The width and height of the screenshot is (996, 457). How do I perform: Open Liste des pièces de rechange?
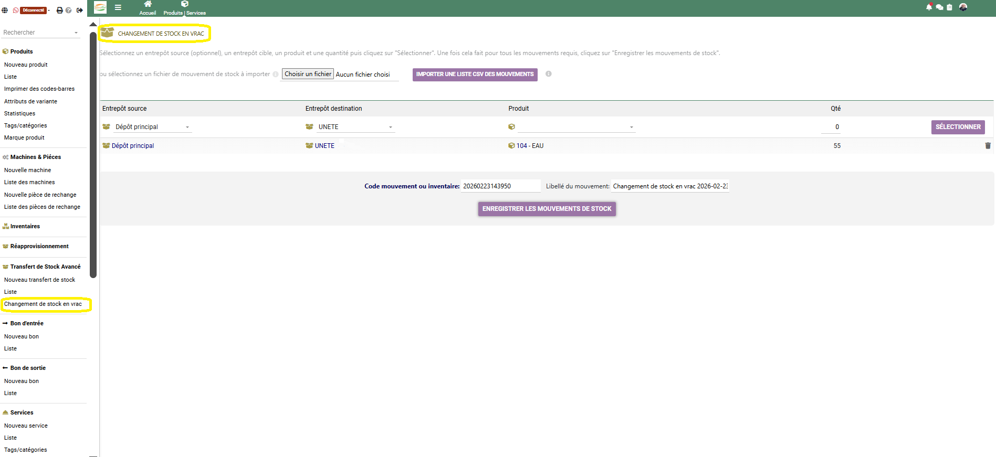click(x=42, y=207)
